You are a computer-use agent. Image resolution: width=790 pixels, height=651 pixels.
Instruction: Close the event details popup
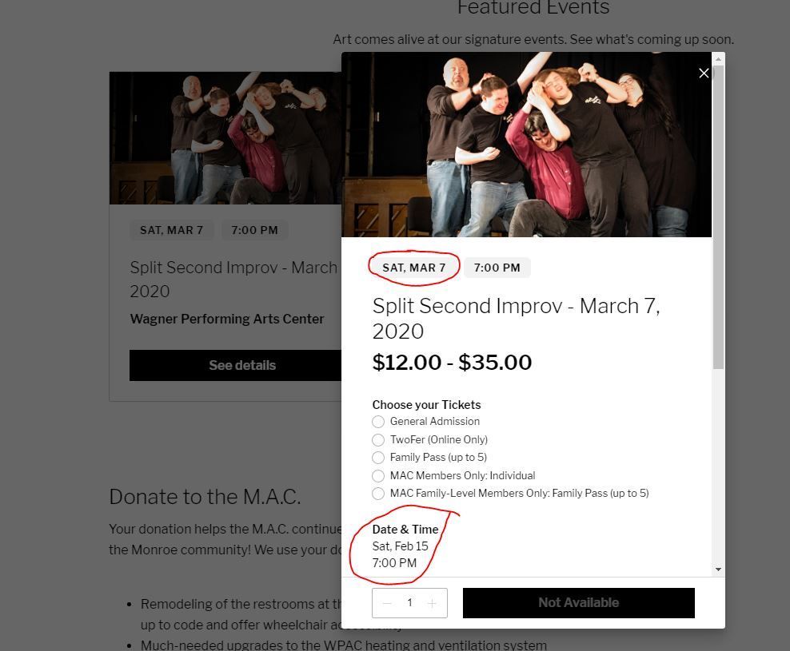(704, 73)
